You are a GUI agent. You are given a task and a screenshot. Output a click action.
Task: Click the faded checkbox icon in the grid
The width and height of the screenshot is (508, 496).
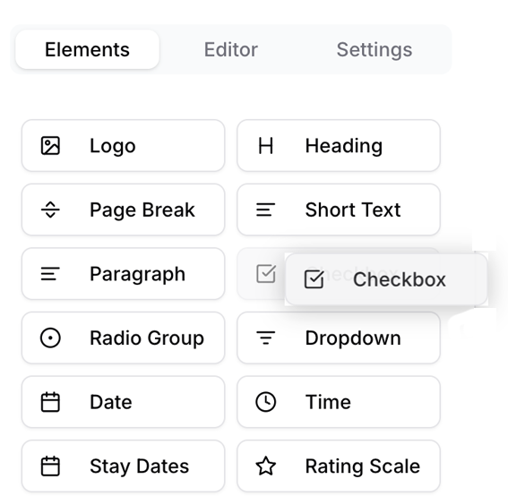(266, 274)
